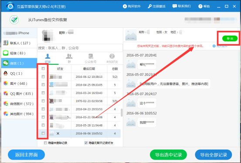Click the 最后日期 column header

(x=89, y=69)
